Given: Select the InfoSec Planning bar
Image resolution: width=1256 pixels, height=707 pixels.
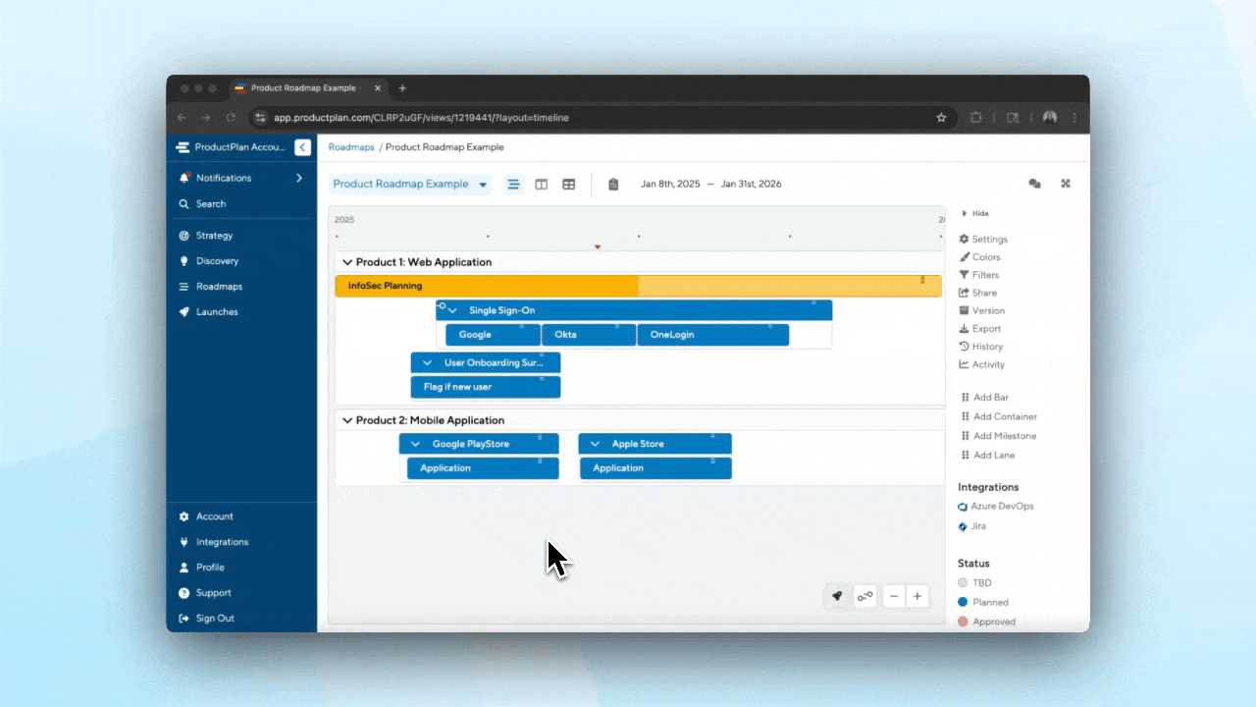Looking at the screenshot, I should click(x=487, y=286).
